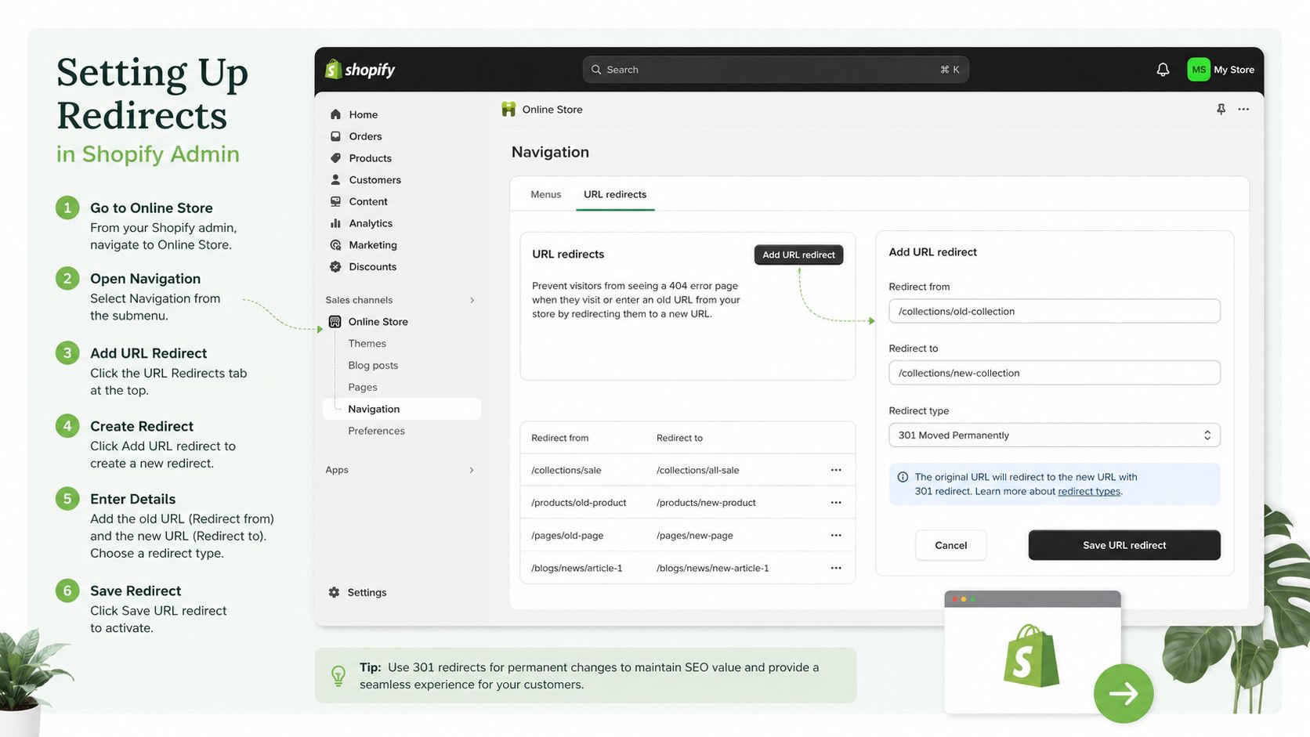Image resolution: width=1310 pixels, height=737 pixels.
Task: Click the Cancel button
Action: (x=951, y=545)
